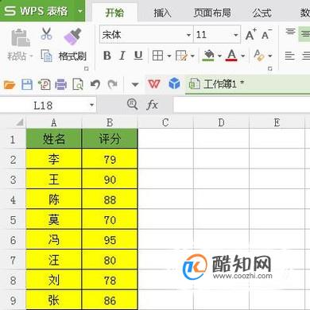The width and height of the screenshot is (310, 310).
Task: Open the font size dropdown
Action: coord(236,35)
